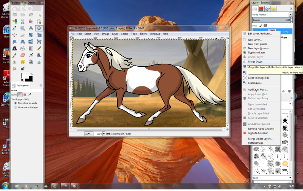Switch to the Channels tab
The image size is (303, 191).
(x=261, y=9)
